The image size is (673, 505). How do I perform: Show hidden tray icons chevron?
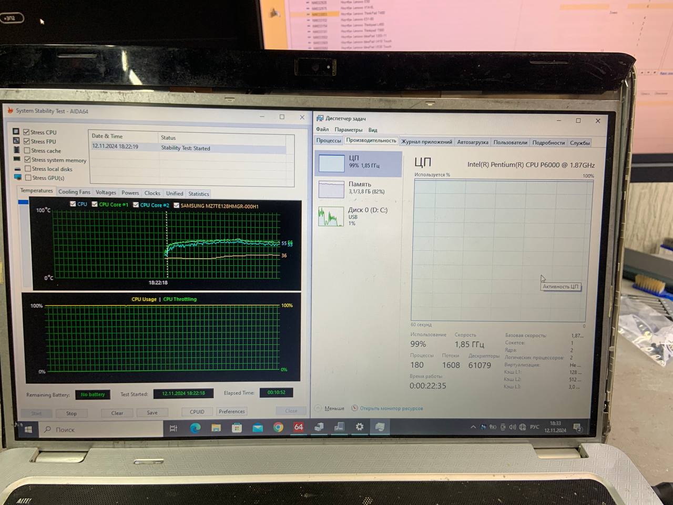click(x=473, y=427)
